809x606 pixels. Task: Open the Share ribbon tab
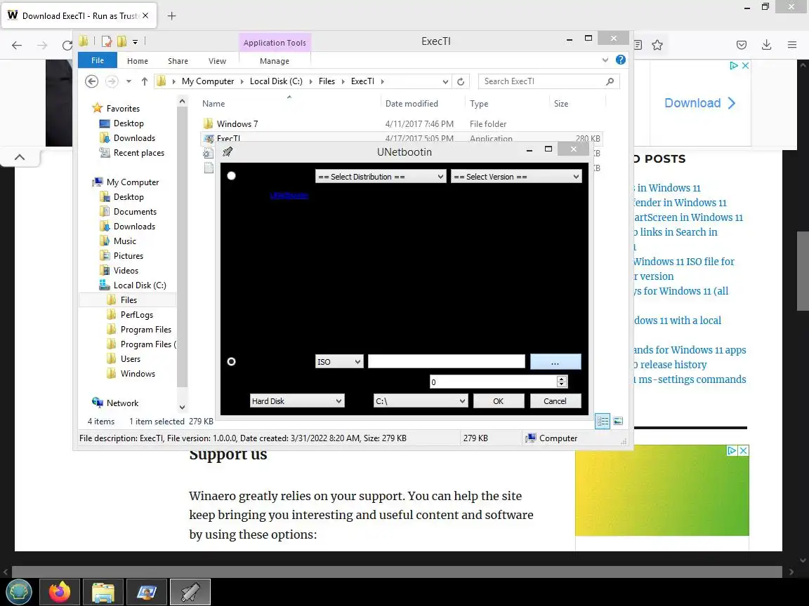[x=178, y=61]
